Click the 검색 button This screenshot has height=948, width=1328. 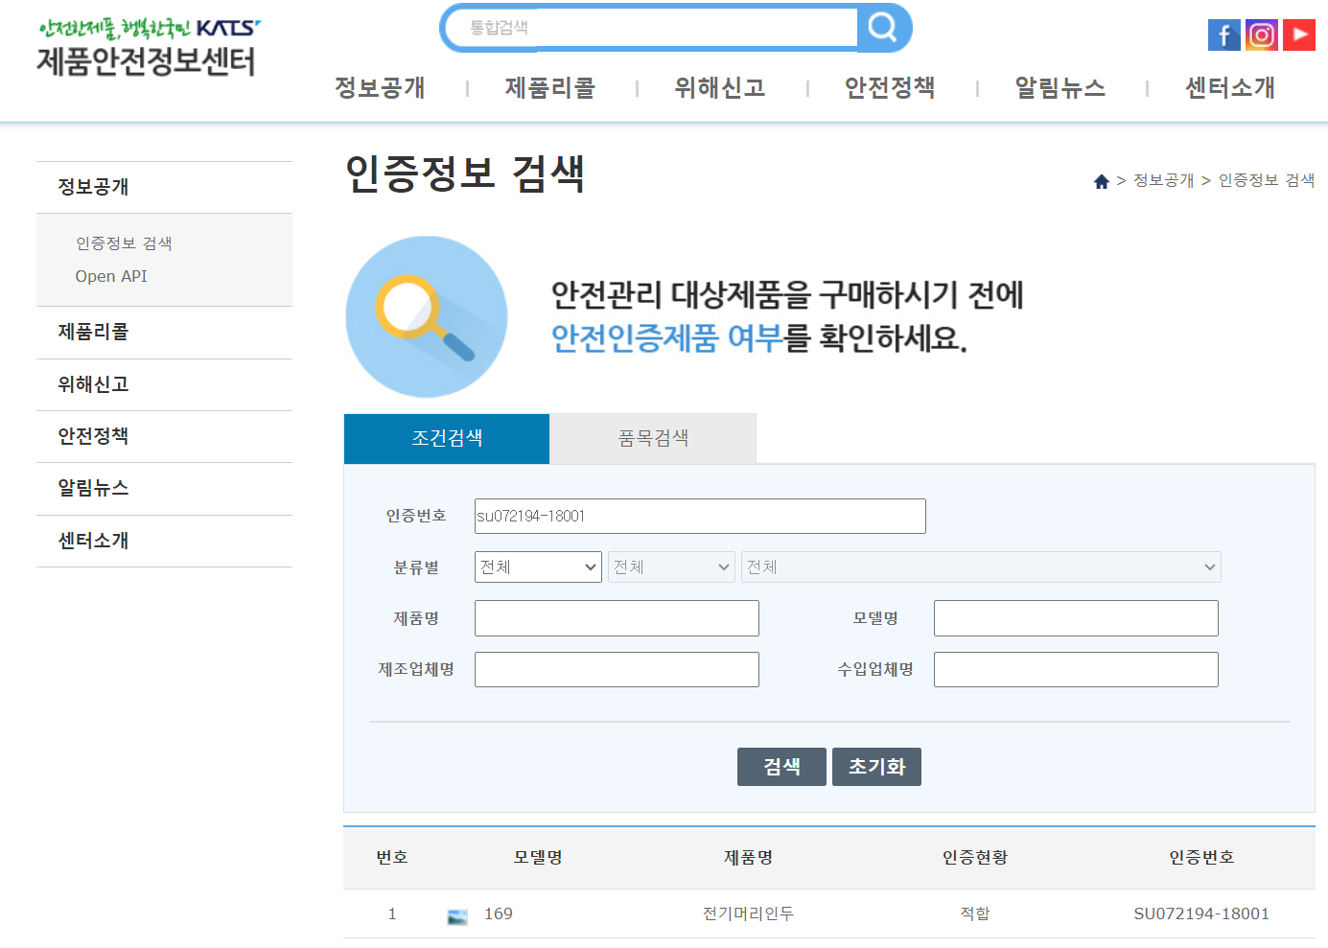coord(781,767)
